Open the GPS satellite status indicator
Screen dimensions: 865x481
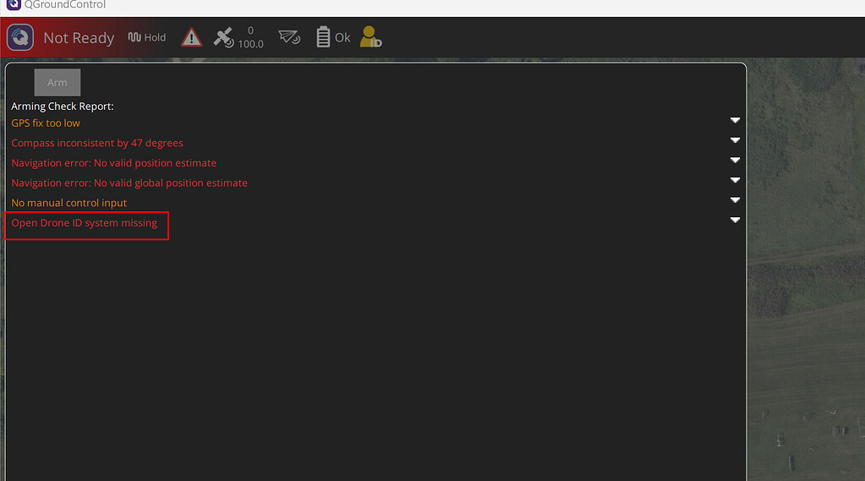click(224, 37)
